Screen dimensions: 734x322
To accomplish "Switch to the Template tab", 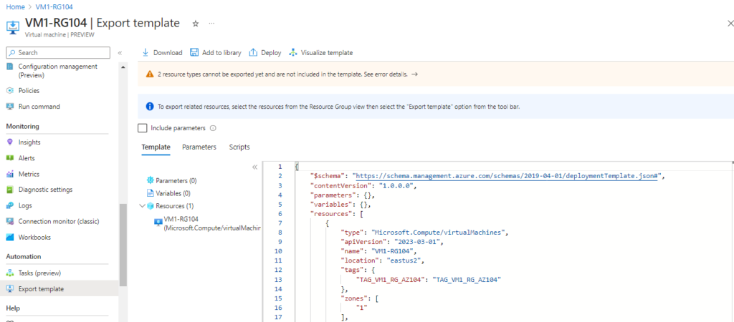I will (x=156, y=147).
